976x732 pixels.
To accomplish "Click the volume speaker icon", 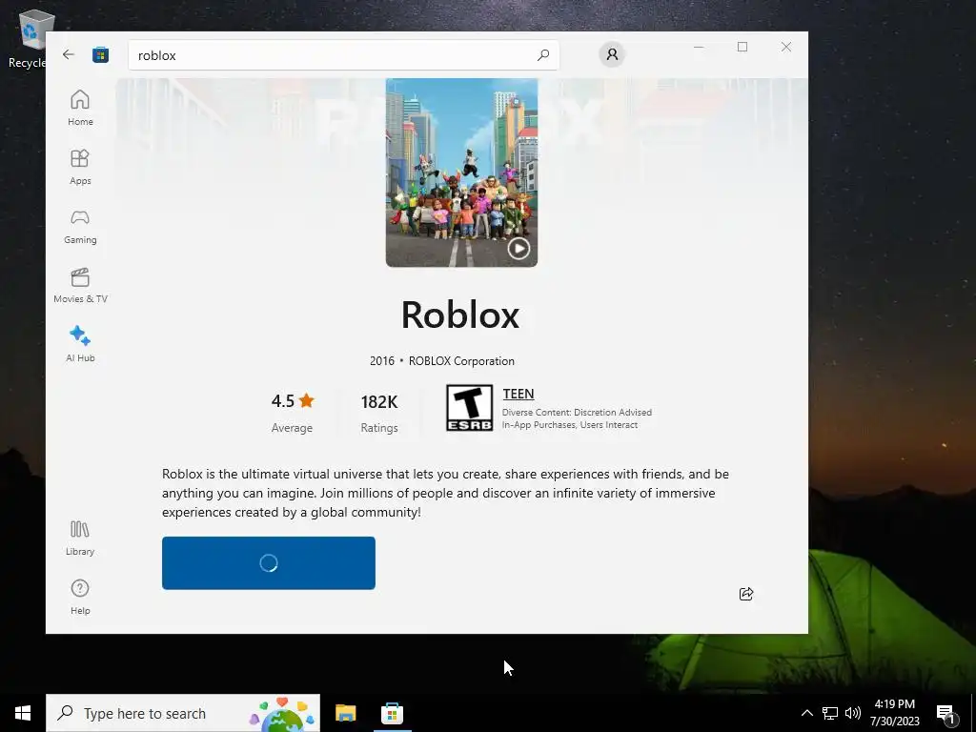I will [853, 713].
